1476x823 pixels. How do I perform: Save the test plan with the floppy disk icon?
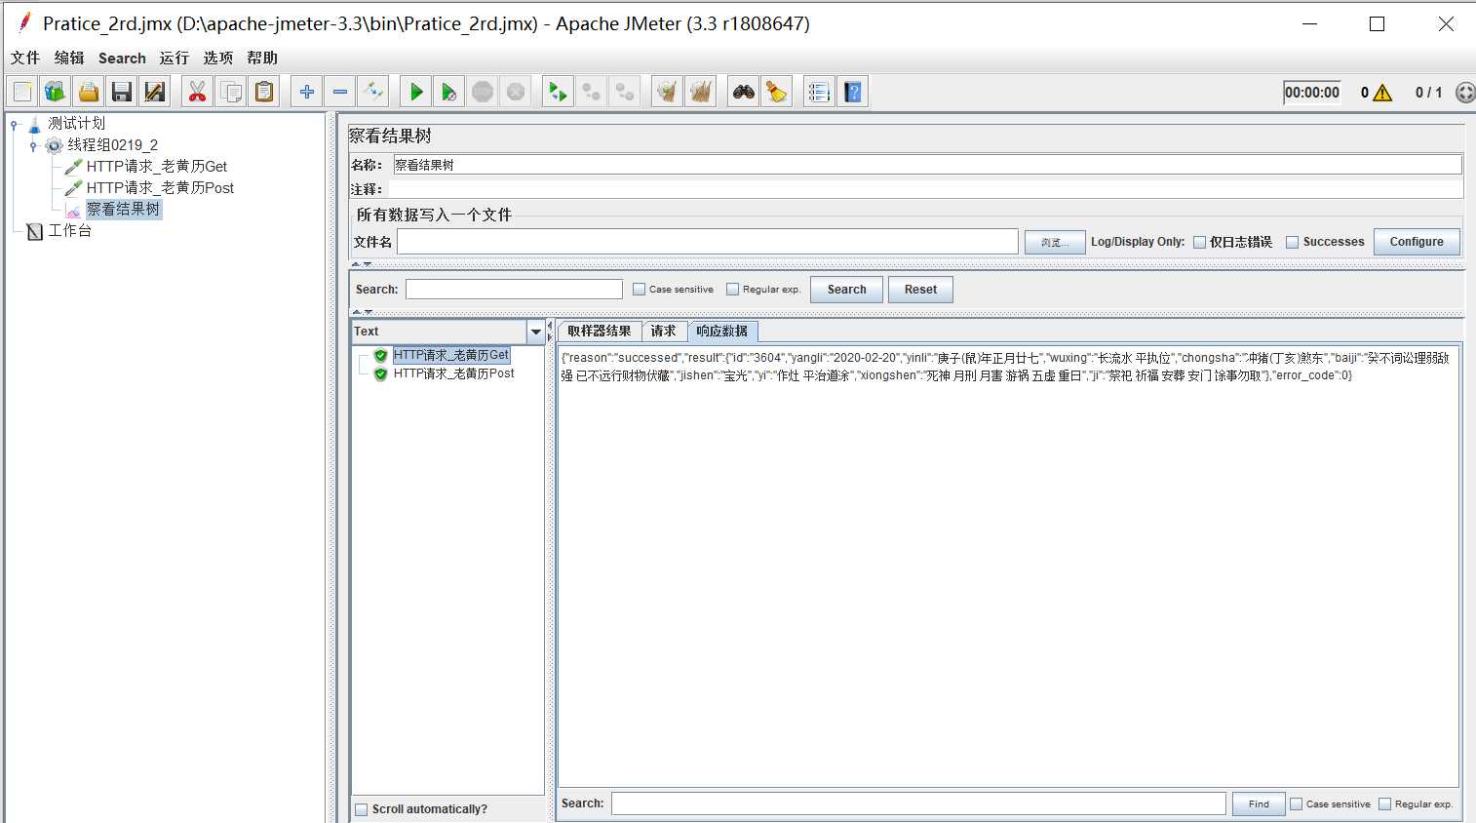(122, 92)
